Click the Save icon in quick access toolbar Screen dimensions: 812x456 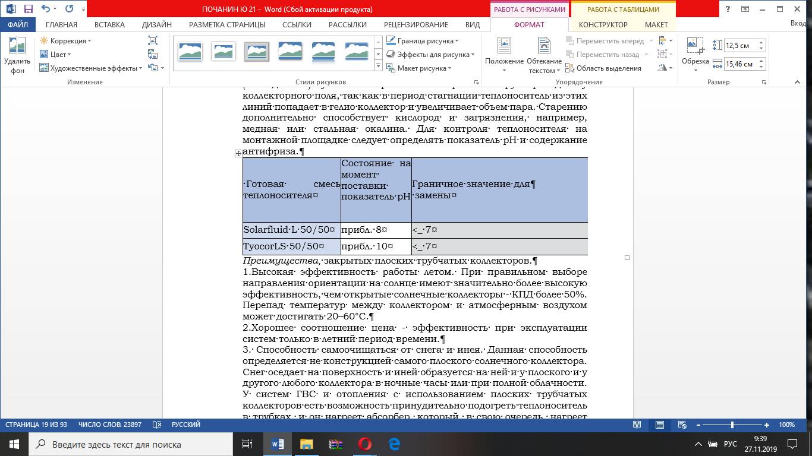pyautogui.click(x=29, y=9)
